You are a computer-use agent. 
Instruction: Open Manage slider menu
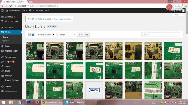tap(11, 51)
